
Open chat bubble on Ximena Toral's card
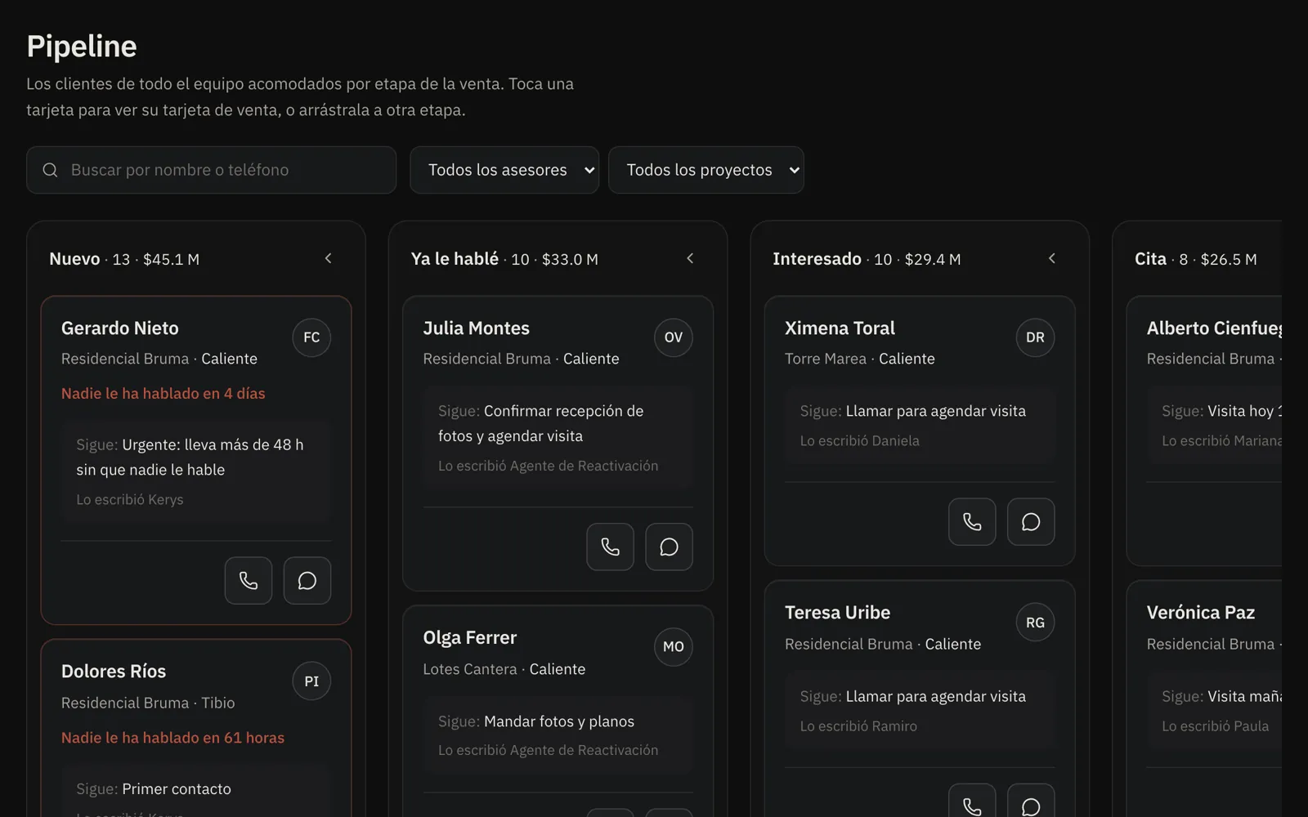tap(1031, 521)
